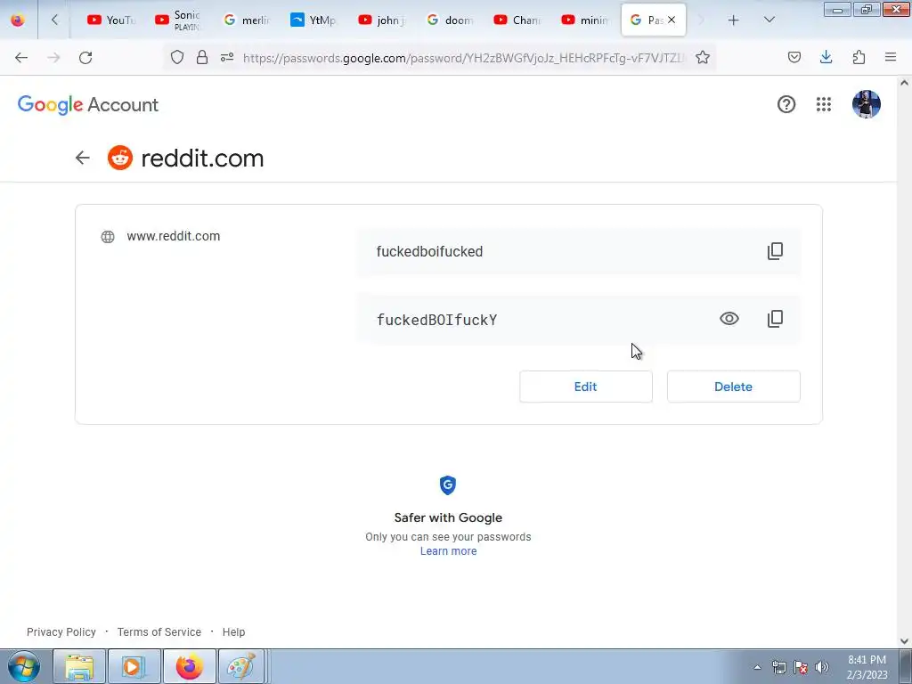Toggle password visibility with the eye icon
Viewport: 912px width, 684px height.
(729, 319)
